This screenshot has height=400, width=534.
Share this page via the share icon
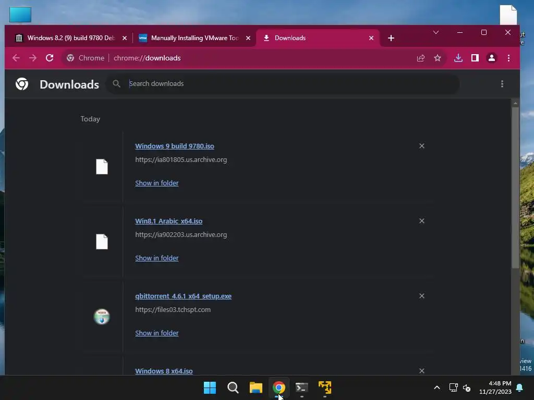tap(421, 58)
